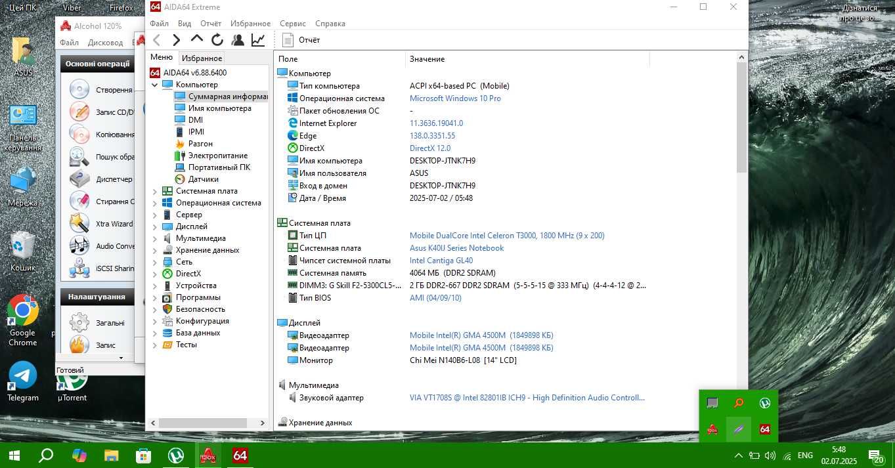Click the AMI (04/09/10) BIOS link
895x468 pixels.
click(435, 298)
